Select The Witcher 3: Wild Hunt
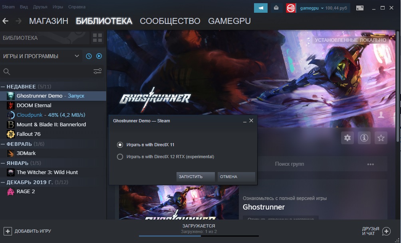 coord(53,172)
